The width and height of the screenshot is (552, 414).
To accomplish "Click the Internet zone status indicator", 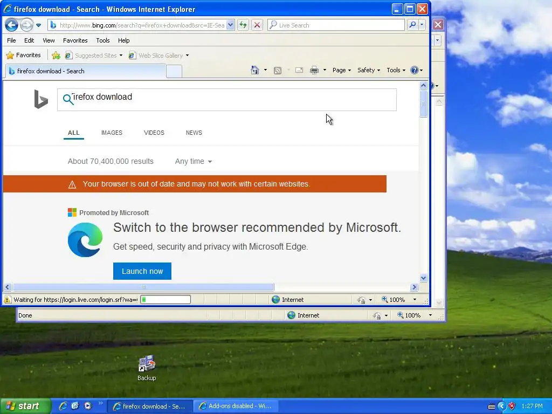I will coord(288,300).
